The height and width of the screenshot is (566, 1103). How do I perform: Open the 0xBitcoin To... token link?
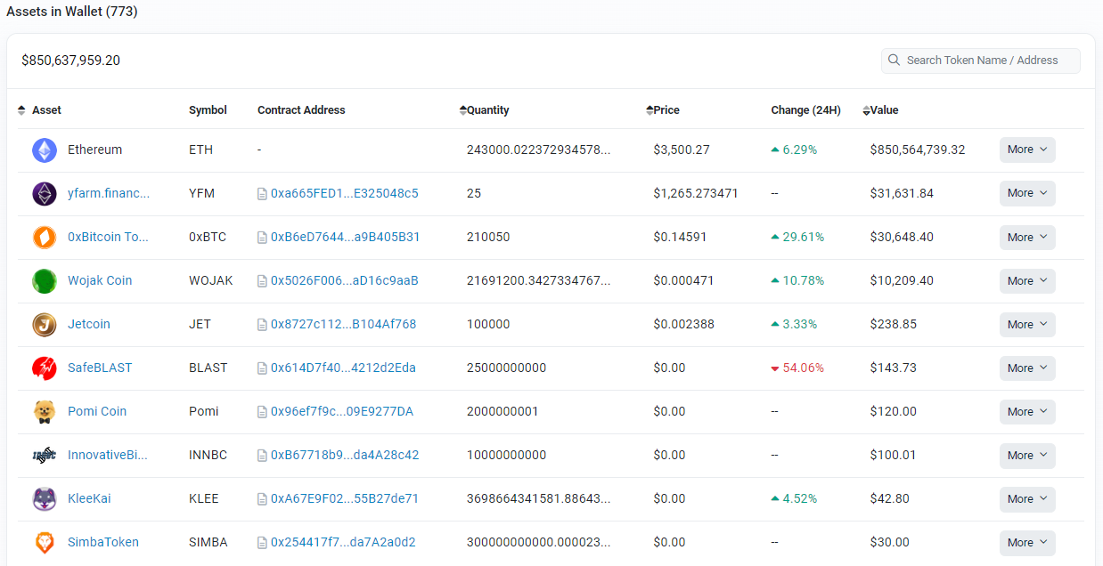(x=108, y=237)
